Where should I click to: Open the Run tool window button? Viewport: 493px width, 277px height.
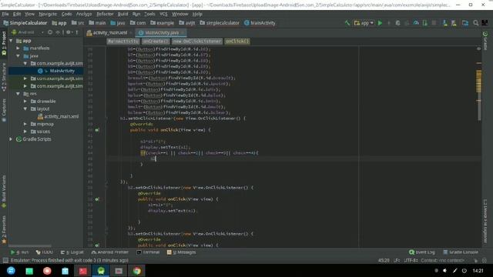19,252
